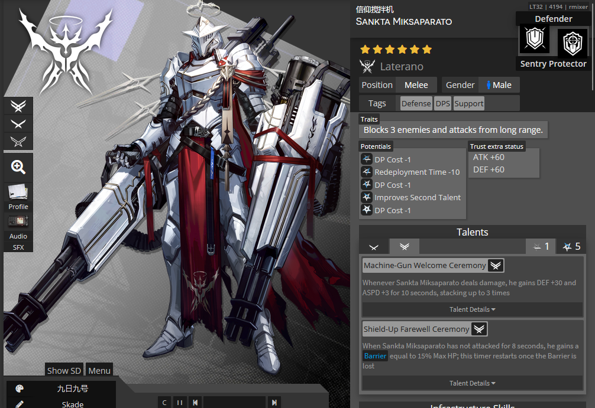Screen dimensions: 595x408
Task: Expand Talent Details under Shield-Up Farewell Ceremony
Action: click(x=473, y=383)
